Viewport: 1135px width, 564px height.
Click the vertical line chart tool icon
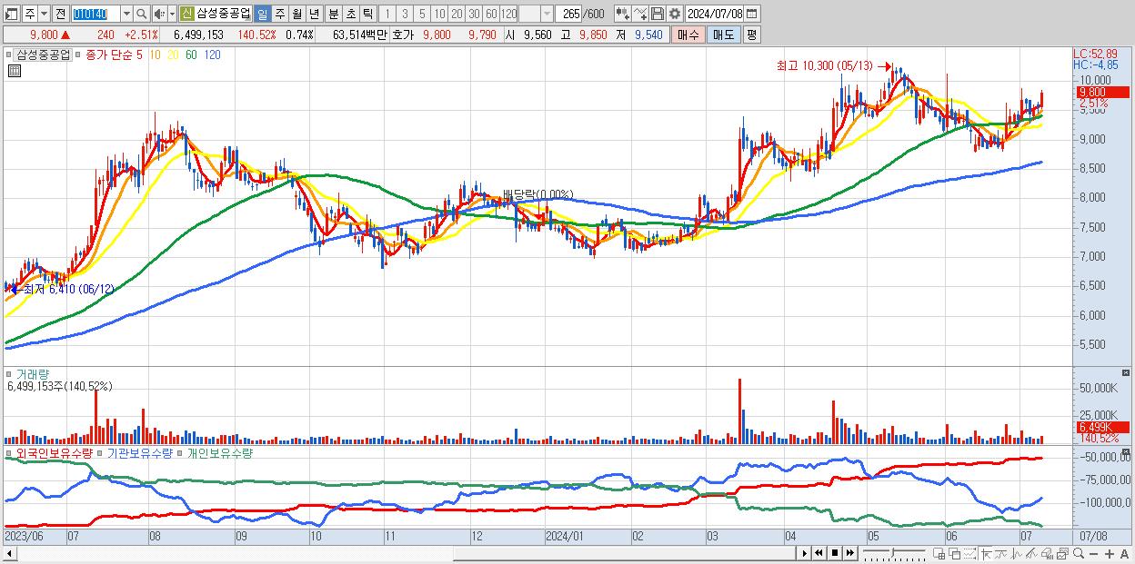coord(1017,554)
